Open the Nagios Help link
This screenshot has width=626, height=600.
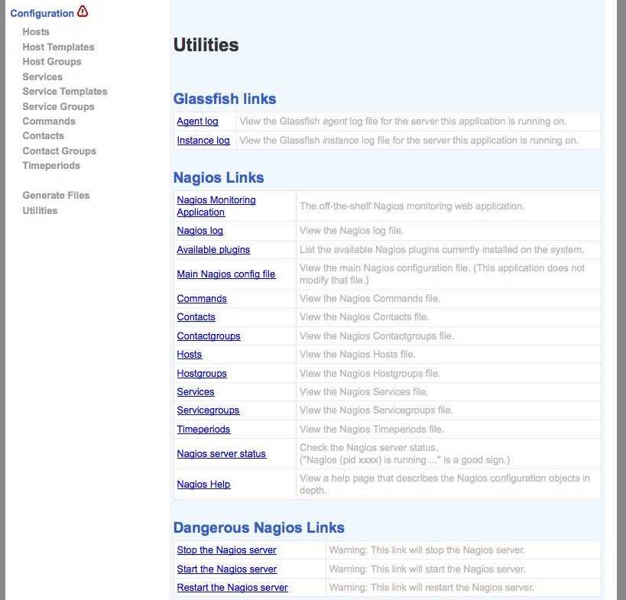point(203,485)
